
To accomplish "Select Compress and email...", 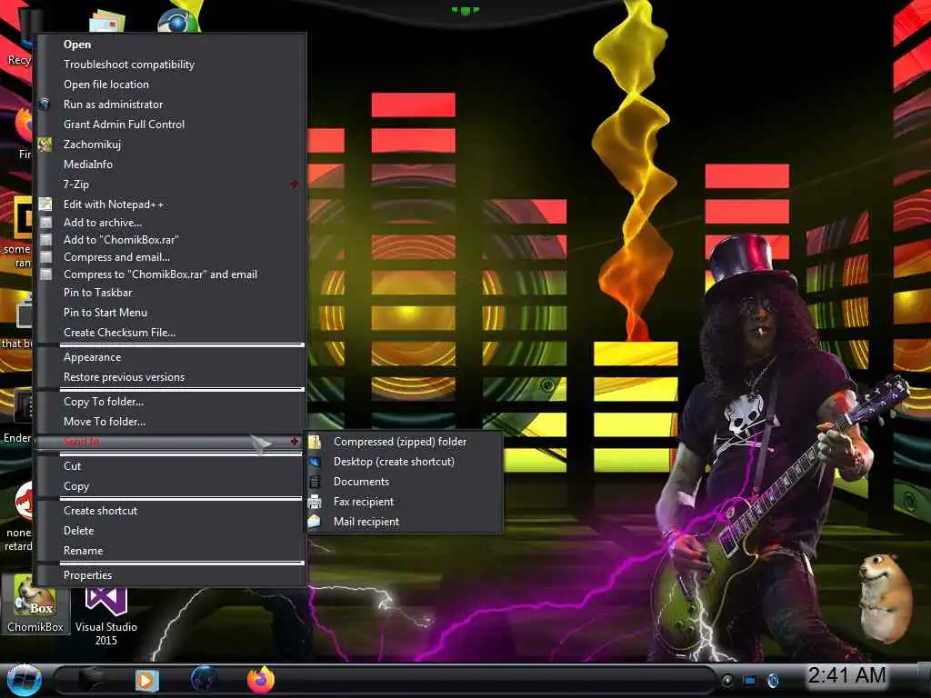I will 170,257.
